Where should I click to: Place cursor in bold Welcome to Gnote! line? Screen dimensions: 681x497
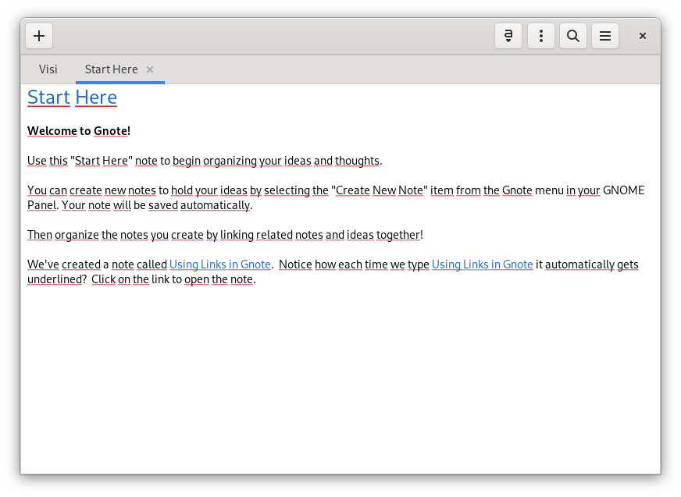point(78,131)
